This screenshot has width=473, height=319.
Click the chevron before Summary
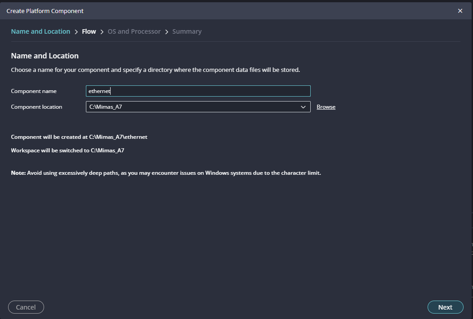167,32
